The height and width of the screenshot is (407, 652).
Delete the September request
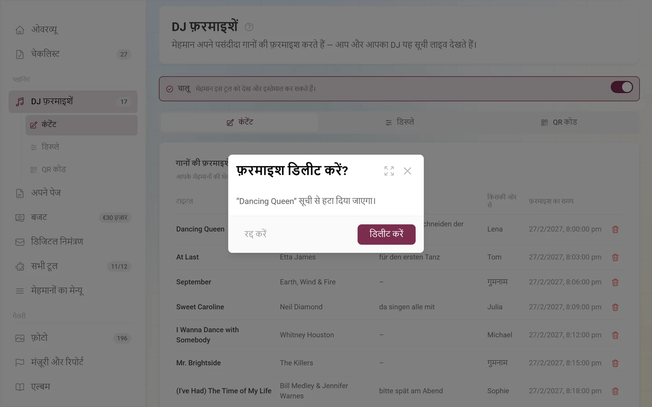615,282
